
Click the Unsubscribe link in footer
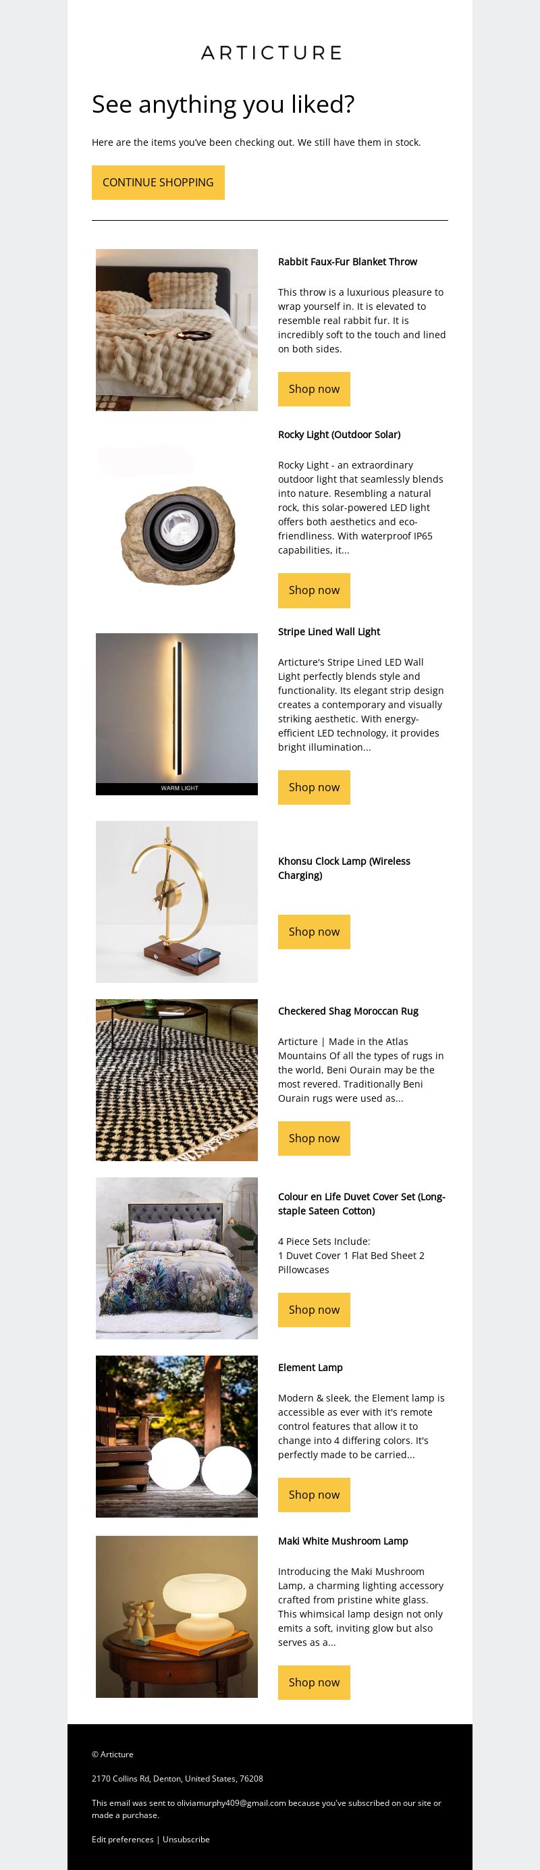(x=186, y=1840)
